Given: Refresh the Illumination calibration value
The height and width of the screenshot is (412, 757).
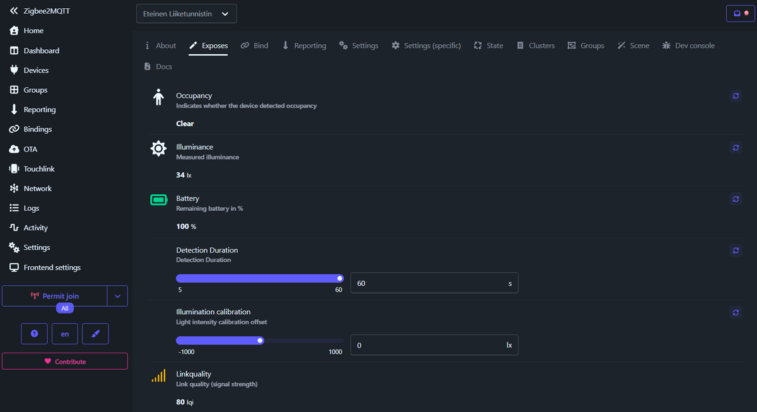Looking at the screenshot, I should click(x=735, y=312).
